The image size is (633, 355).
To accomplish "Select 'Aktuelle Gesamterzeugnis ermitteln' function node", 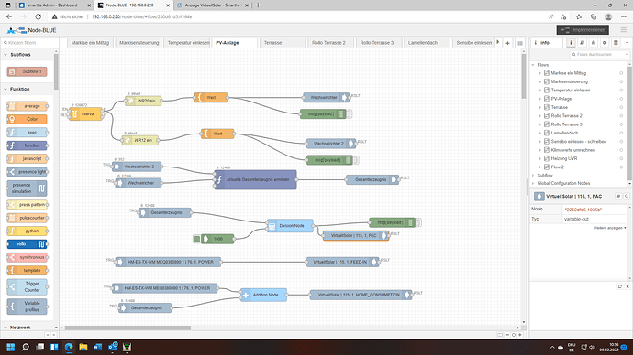I will 255,180.
